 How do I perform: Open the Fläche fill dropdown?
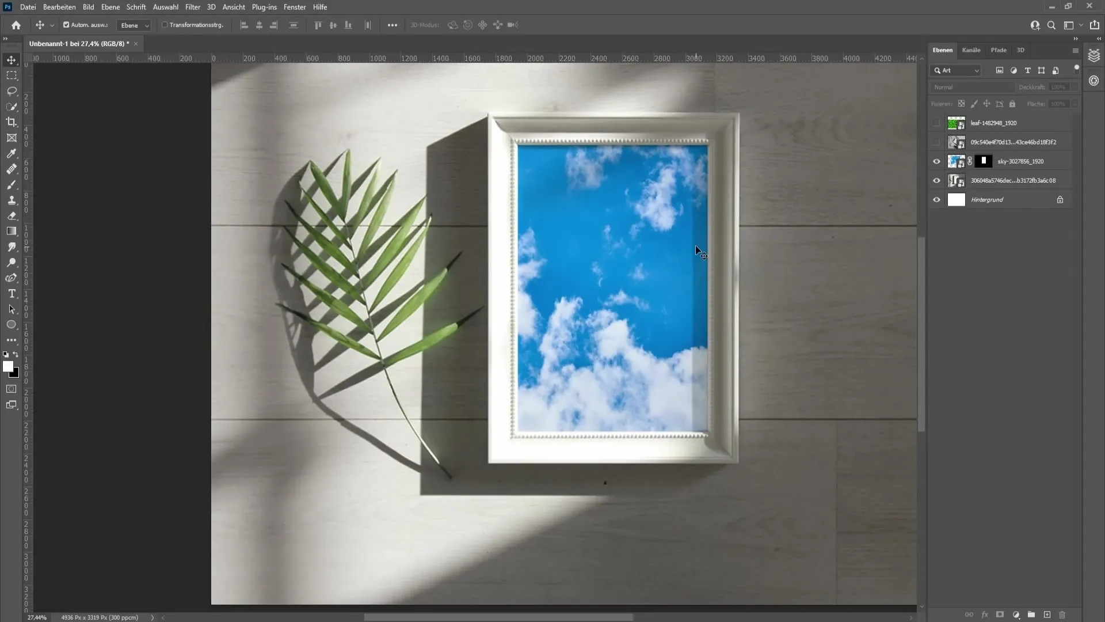(x=1074, y=104)
